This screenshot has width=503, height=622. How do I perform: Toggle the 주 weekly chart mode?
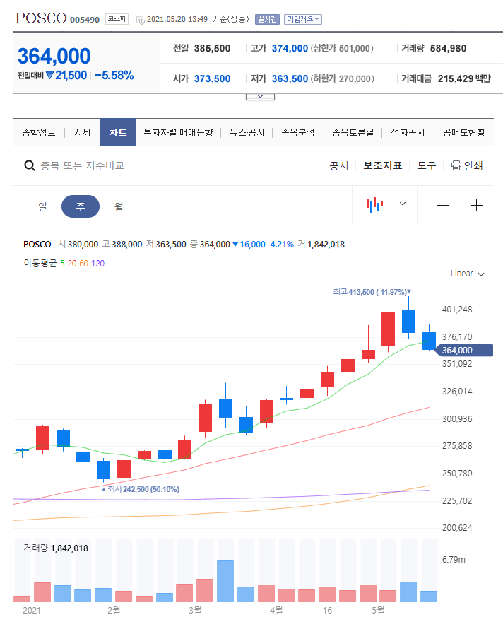(x=81, y=205)
